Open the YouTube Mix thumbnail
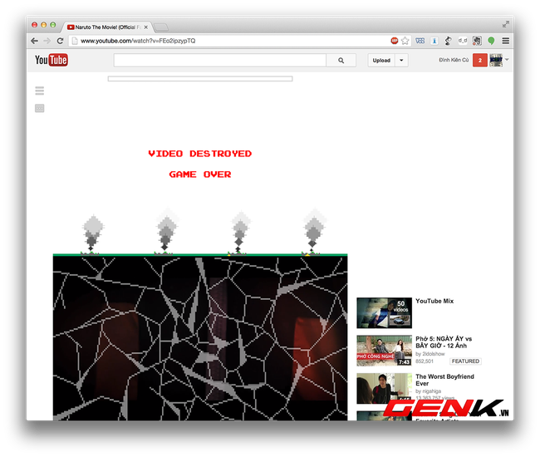Screen dimensions: 540x457 [384, 312]
